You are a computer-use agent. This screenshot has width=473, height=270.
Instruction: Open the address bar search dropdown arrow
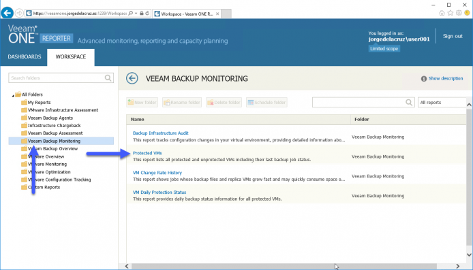(136, 13)
